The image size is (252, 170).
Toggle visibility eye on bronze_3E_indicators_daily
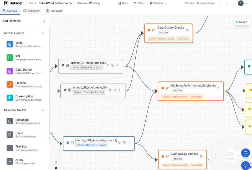click(x=108, y=65)
